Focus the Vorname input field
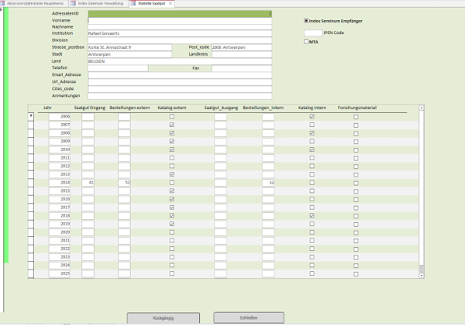Image resolution: width=465 pixels, height=326 pixels. tap(179, 20)
